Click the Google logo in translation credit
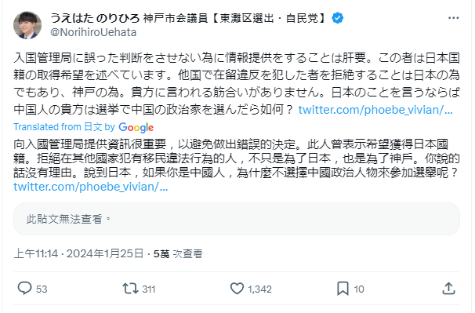475x313 pixels. [136, 127]
